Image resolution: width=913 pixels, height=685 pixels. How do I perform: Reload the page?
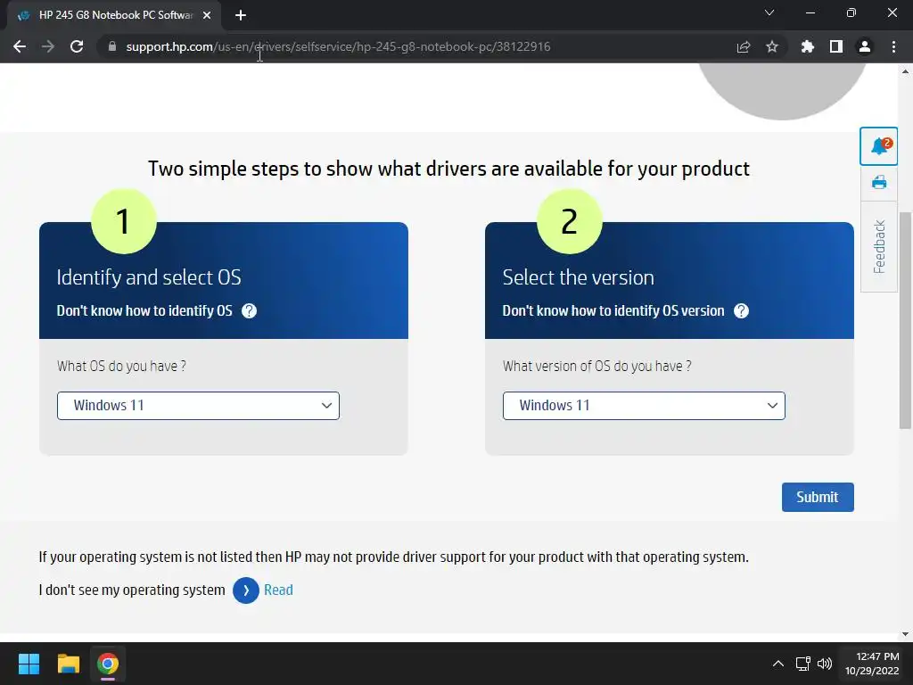[77, 46]
